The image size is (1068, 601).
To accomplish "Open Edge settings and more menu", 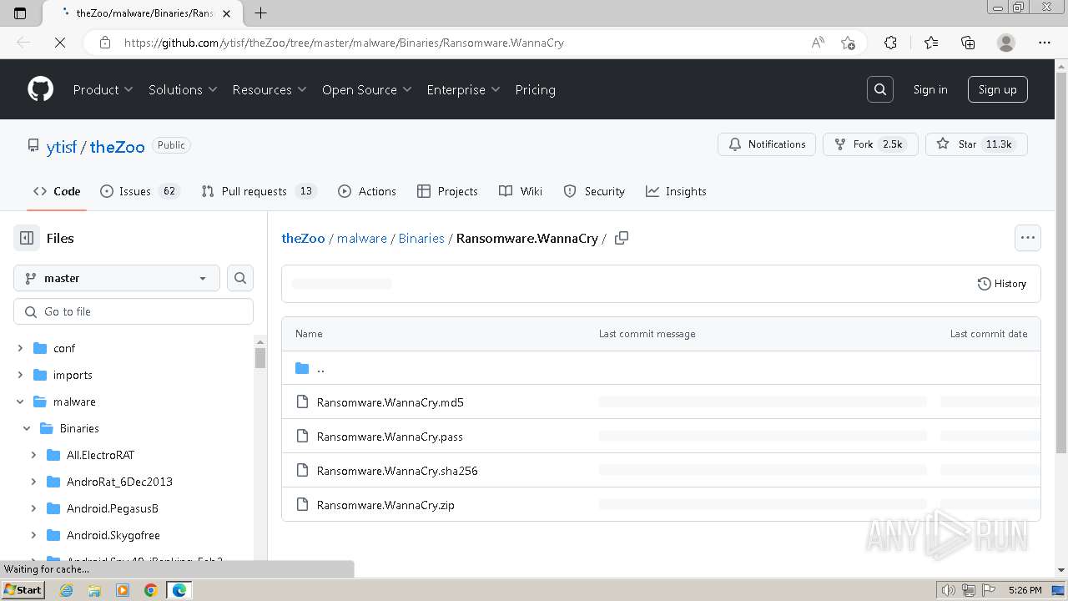I will (1045, 43).
